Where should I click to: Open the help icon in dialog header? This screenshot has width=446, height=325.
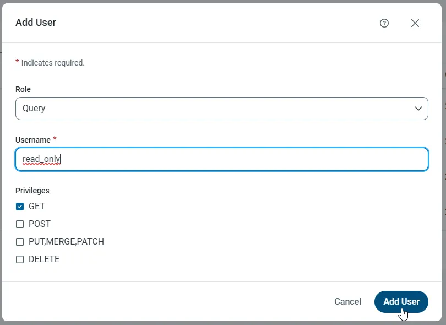(x=384, y=23)
